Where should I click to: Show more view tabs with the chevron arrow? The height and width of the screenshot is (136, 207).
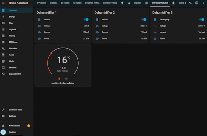(186, 3)
